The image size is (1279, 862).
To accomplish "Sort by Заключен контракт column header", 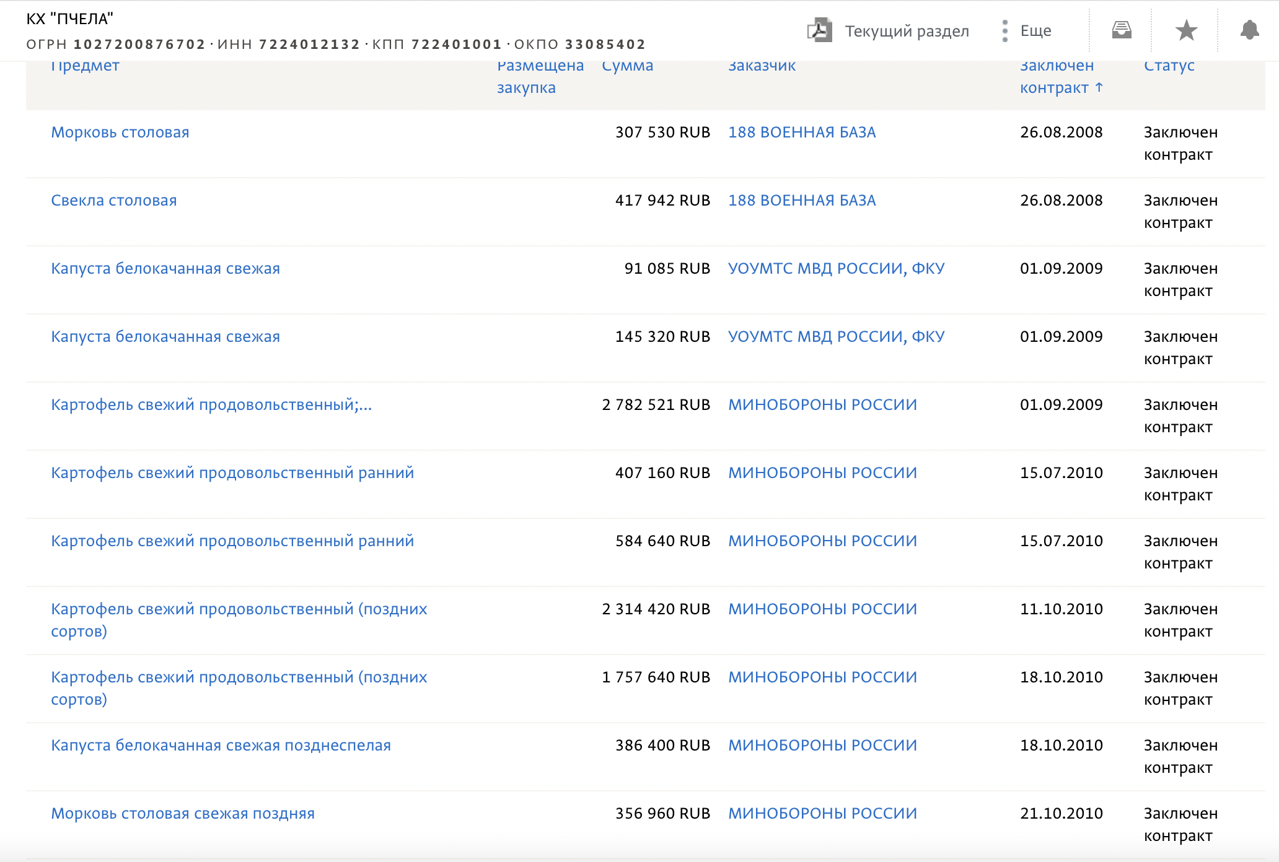I will [1061, 77].
